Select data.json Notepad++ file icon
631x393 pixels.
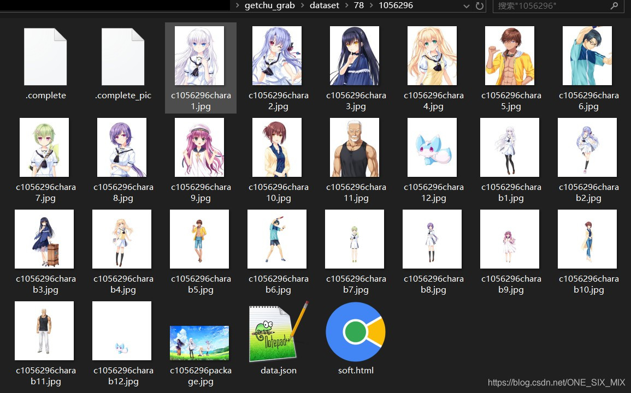pos(279,331)
